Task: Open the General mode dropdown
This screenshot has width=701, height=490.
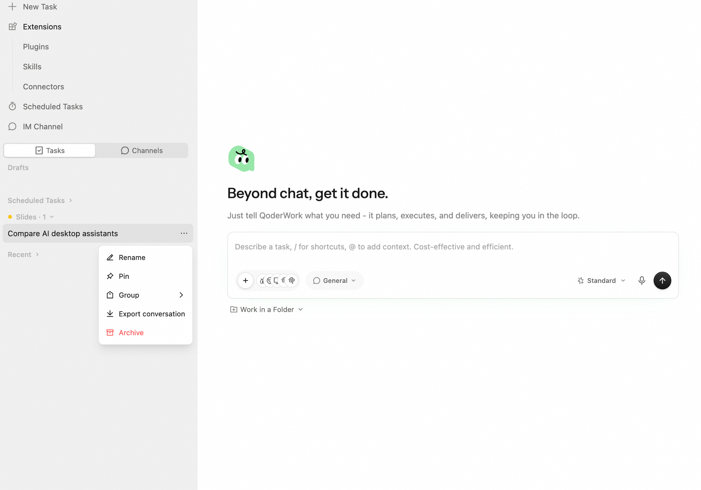Action: (334, 281)
